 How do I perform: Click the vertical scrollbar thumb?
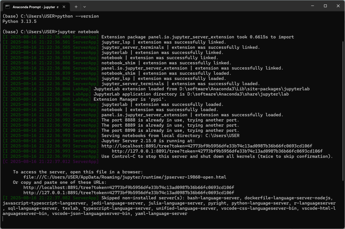coord(343,111)
